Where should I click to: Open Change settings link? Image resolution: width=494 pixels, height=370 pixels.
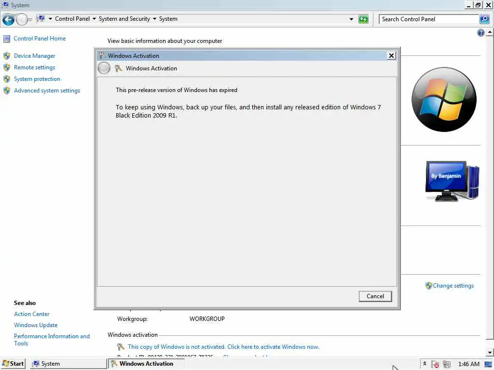coord(453,286)
